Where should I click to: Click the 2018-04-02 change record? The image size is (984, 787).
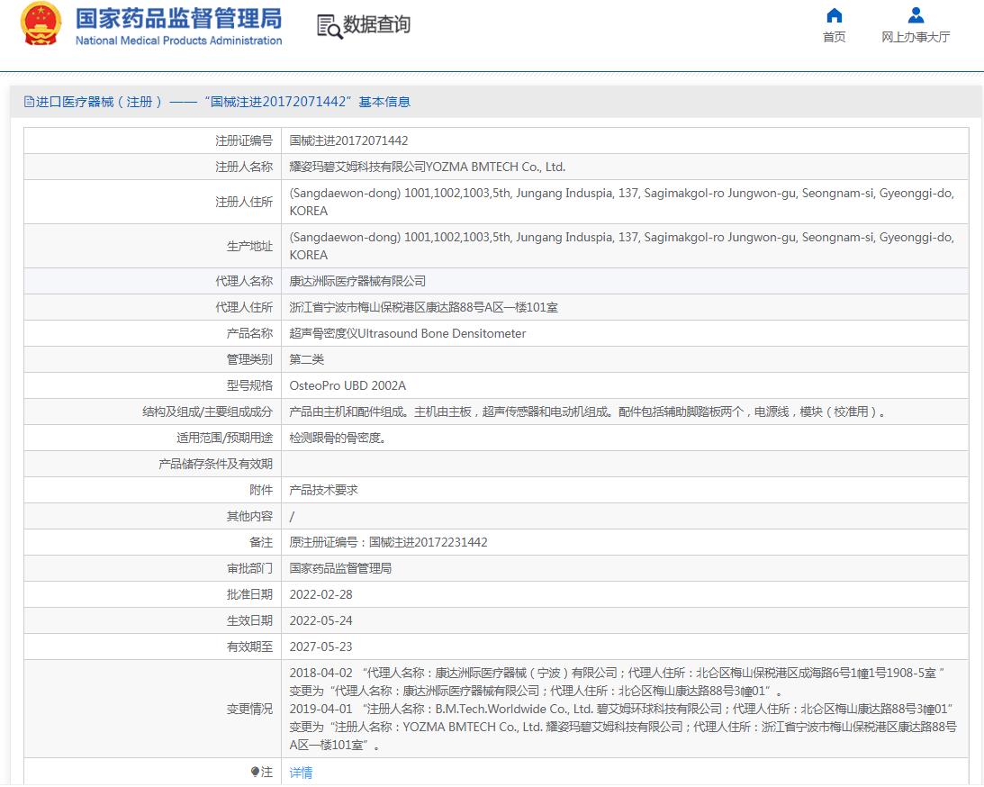618,683
